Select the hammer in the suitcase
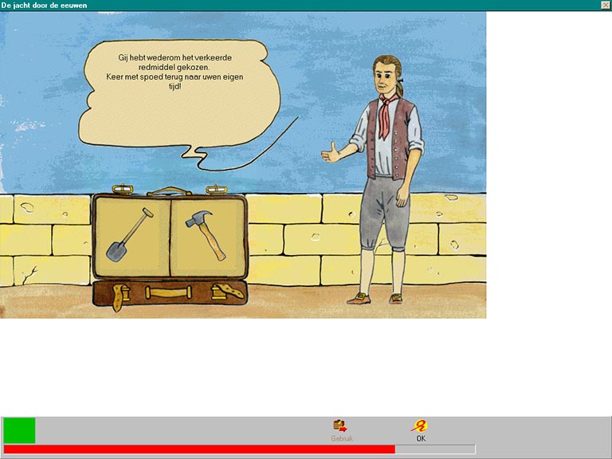The image size is (612, 459). [206, 235]
